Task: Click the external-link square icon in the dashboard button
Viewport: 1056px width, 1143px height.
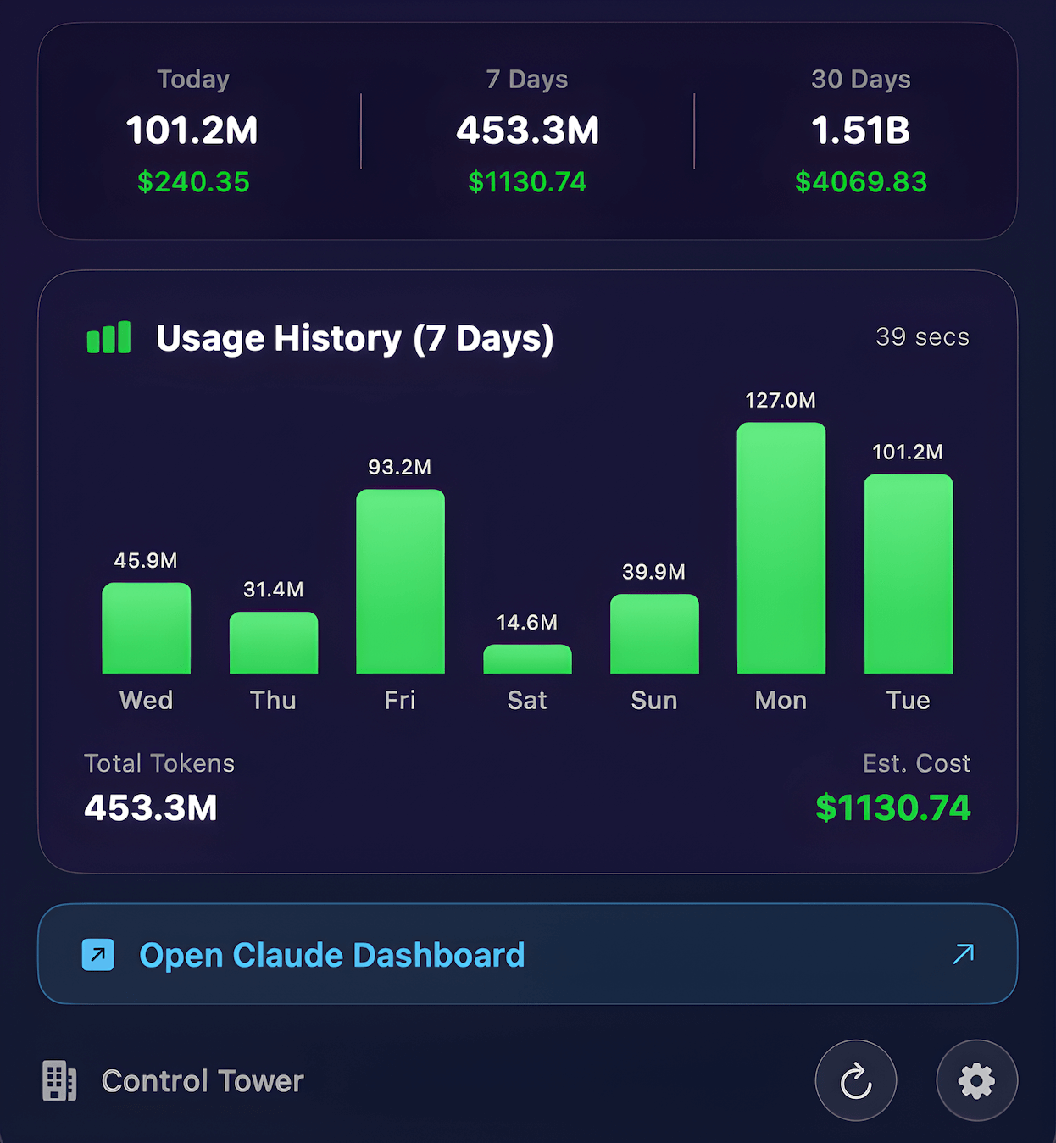Action: pyautogui.click(x=98, y=955)
